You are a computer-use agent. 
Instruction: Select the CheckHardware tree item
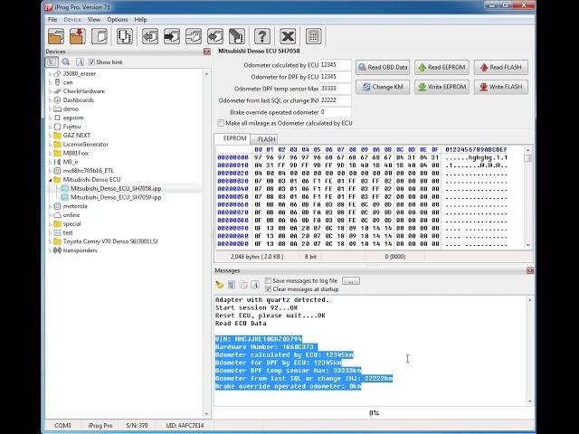pyautogui.click(x=84, y=91)
